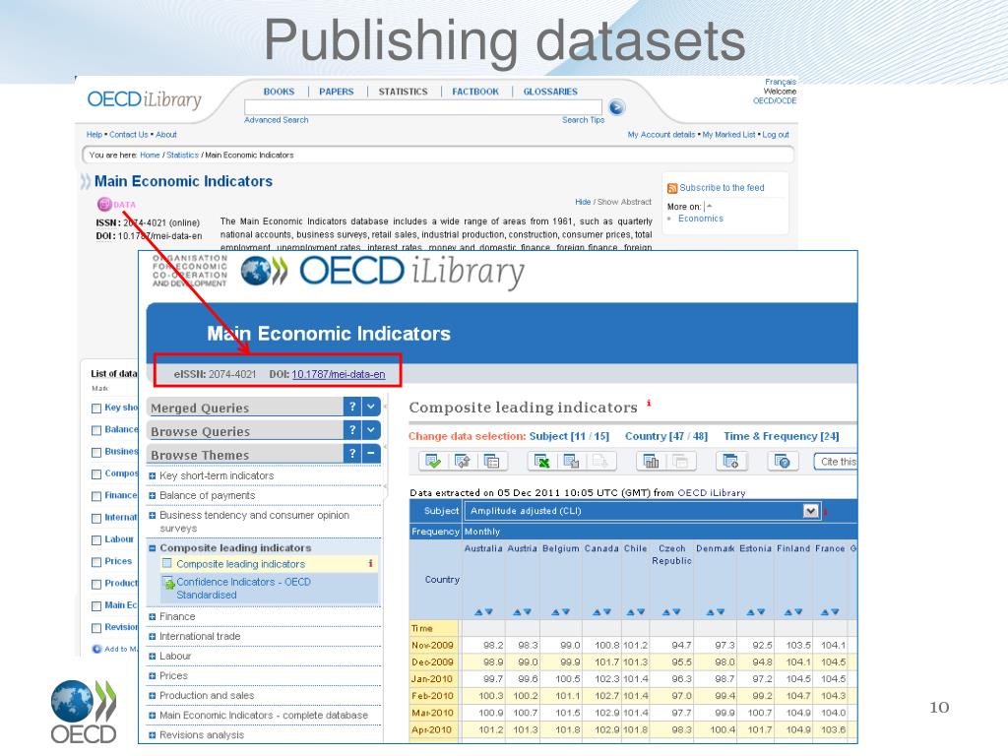Open the BOOKS tab in iLibrary header

(x=279, y=92)
